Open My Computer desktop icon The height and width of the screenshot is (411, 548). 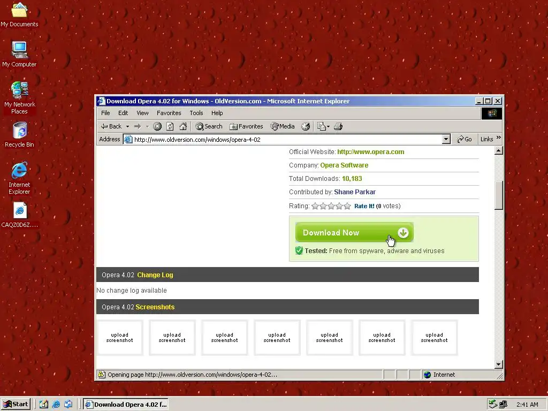click(x=19, y=54)
